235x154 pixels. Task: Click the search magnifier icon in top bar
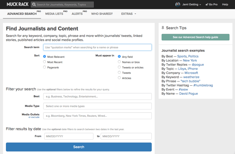point(34,5)
